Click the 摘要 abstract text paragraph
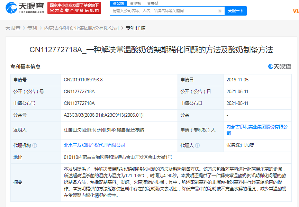Viewport: 299px width, 207px height. [175, 182]
